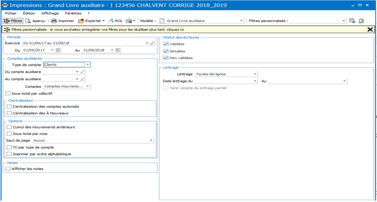Expand the Du date dropdown arrow
377x202 pixels.
(x=52, y=50)
